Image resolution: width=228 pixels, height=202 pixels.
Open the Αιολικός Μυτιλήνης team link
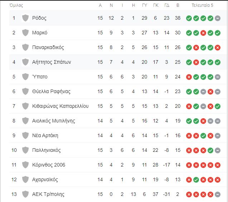pos(54,121)
